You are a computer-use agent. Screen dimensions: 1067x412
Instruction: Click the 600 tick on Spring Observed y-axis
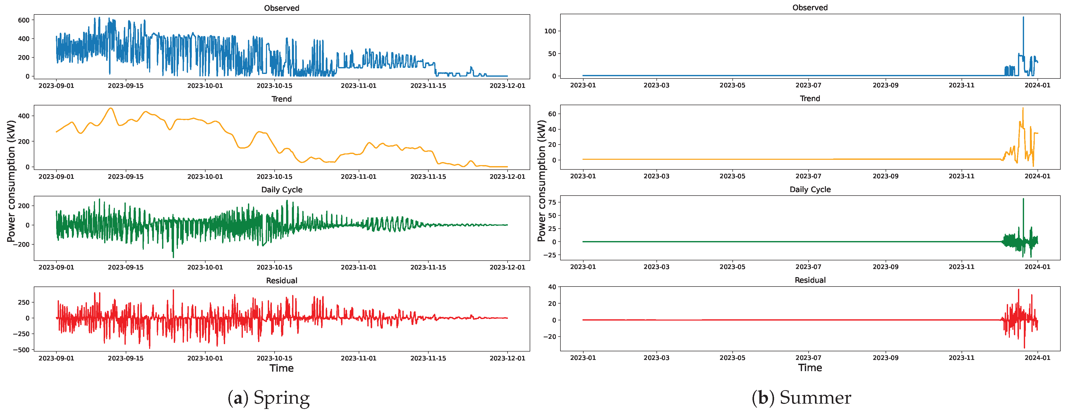pyautogui.click(x=24, y=20)
